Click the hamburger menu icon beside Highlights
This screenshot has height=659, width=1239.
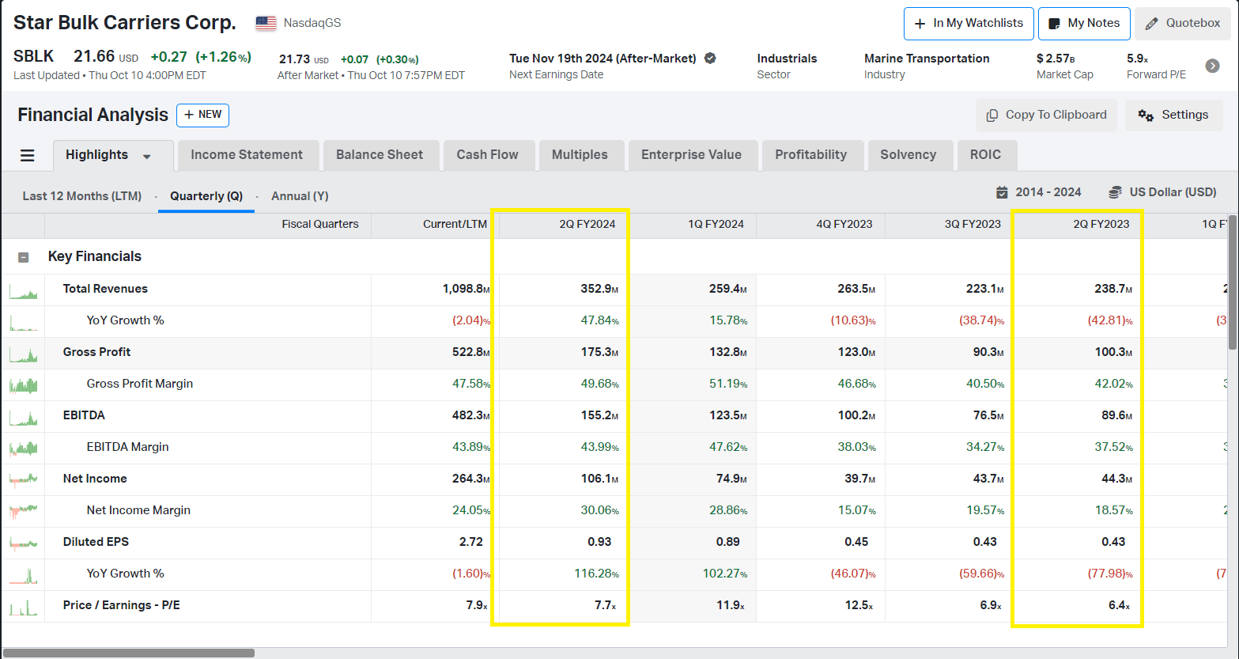pos(27,155)
